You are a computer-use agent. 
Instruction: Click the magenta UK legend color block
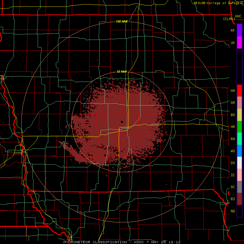pos(239,43)
